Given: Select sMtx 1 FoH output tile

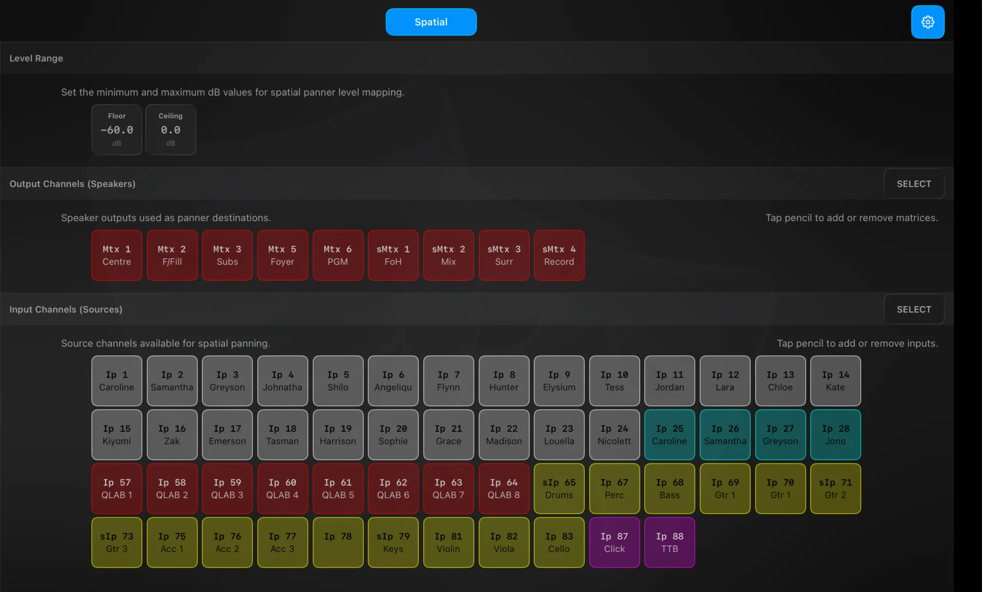Looking at the screenshot, I should click(x=393, y=255).
